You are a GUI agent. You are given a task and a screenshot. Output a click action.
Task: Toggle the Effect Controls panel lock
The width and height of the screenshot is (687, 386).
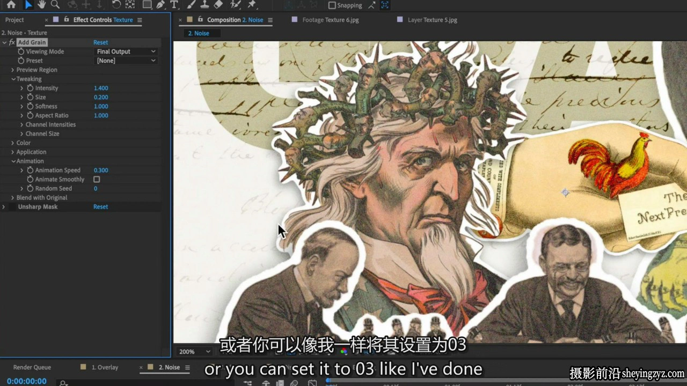[67, 19]
